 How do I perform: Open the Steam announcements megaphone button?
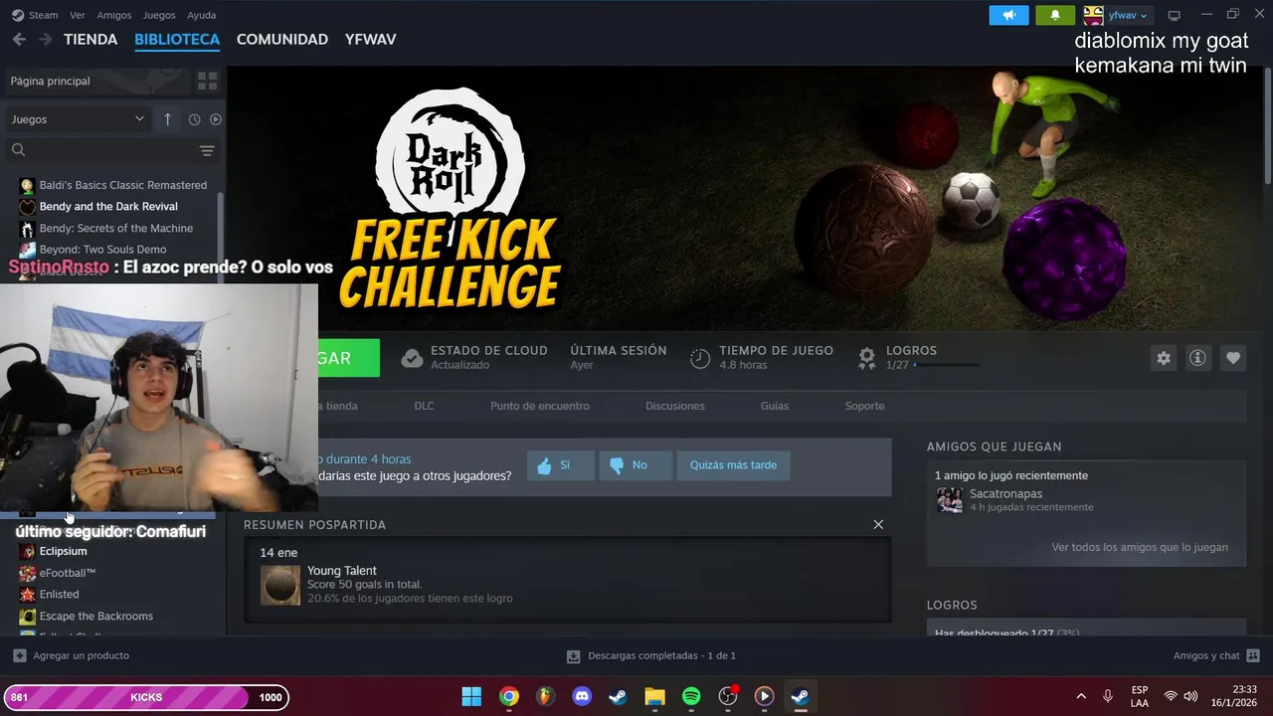point(1008,15)
